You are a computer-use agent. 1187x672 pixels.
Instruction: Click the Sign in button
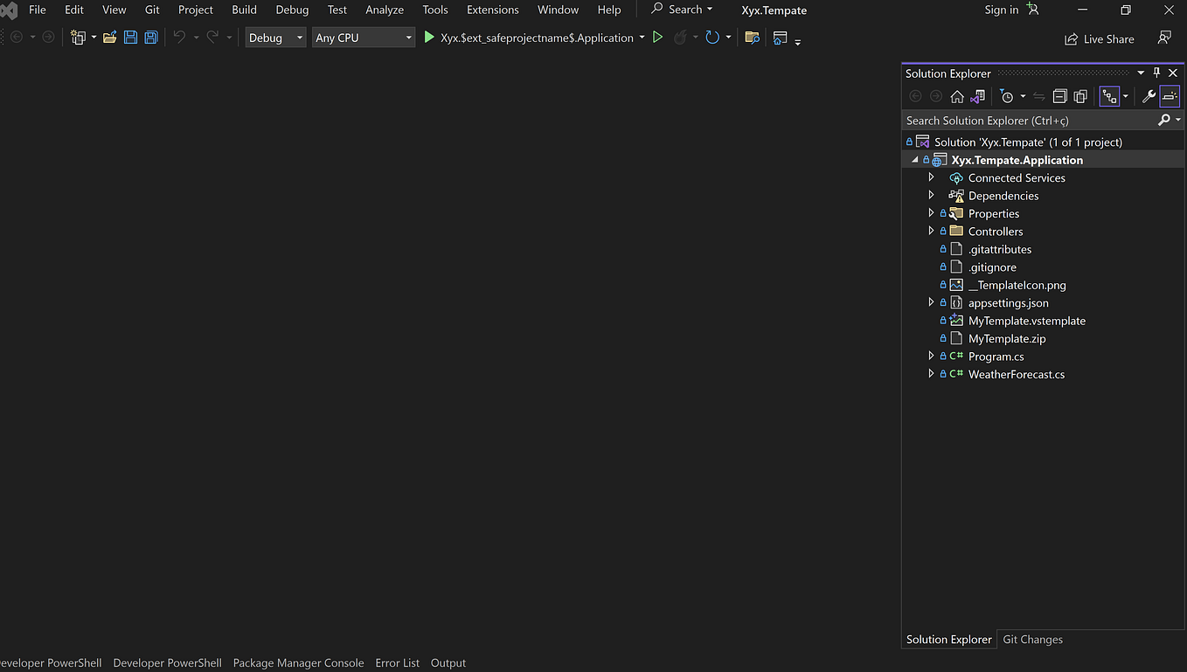(1000, 10)
